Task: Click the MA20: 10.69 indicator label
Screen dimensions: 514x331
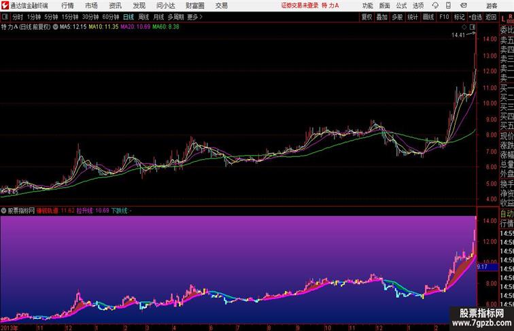Action: coord(135,27)
